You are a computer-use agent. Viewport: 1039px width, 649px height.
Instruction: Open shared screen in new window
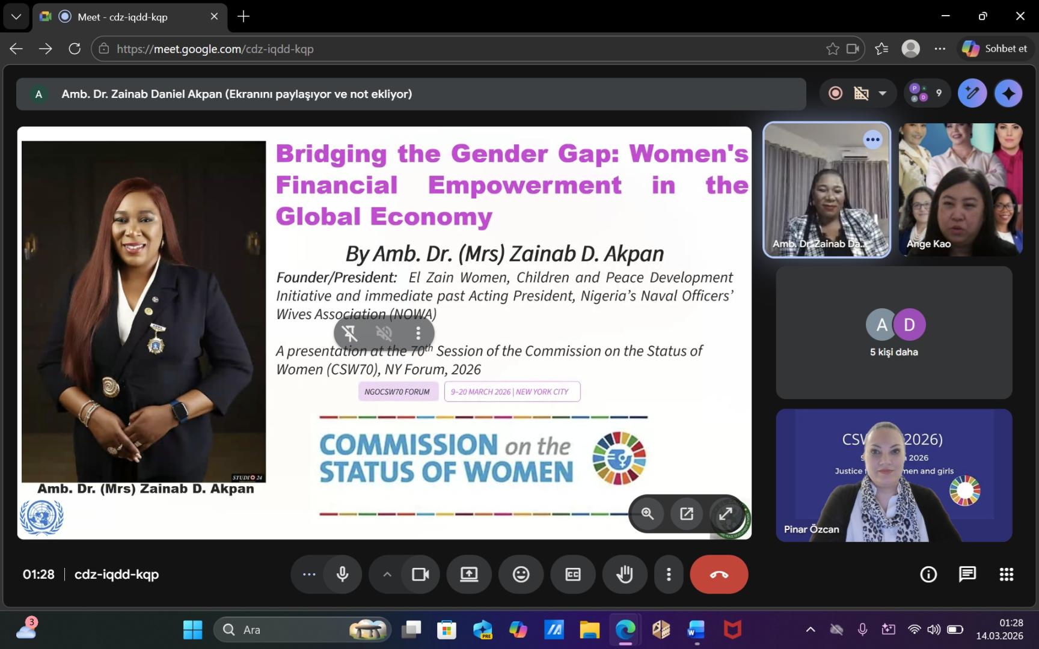686,514
